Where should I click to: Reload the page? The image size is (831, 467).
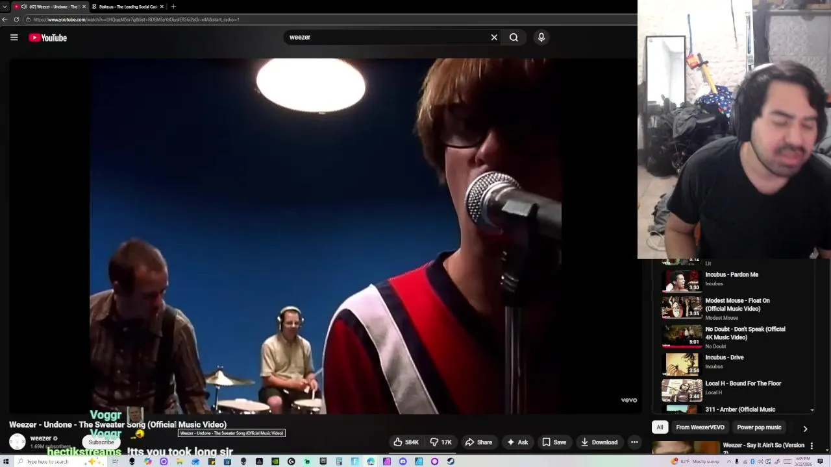pyautogui.click(x=17, y=19)
